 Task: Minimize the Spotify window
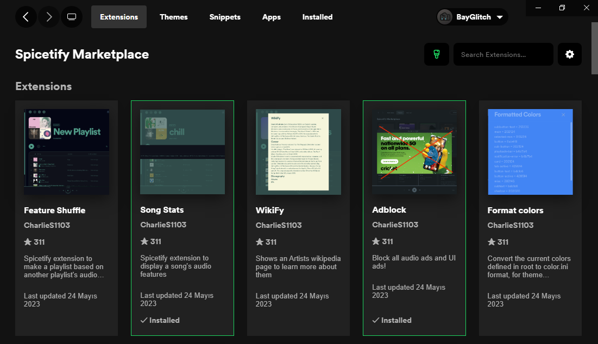538,8
